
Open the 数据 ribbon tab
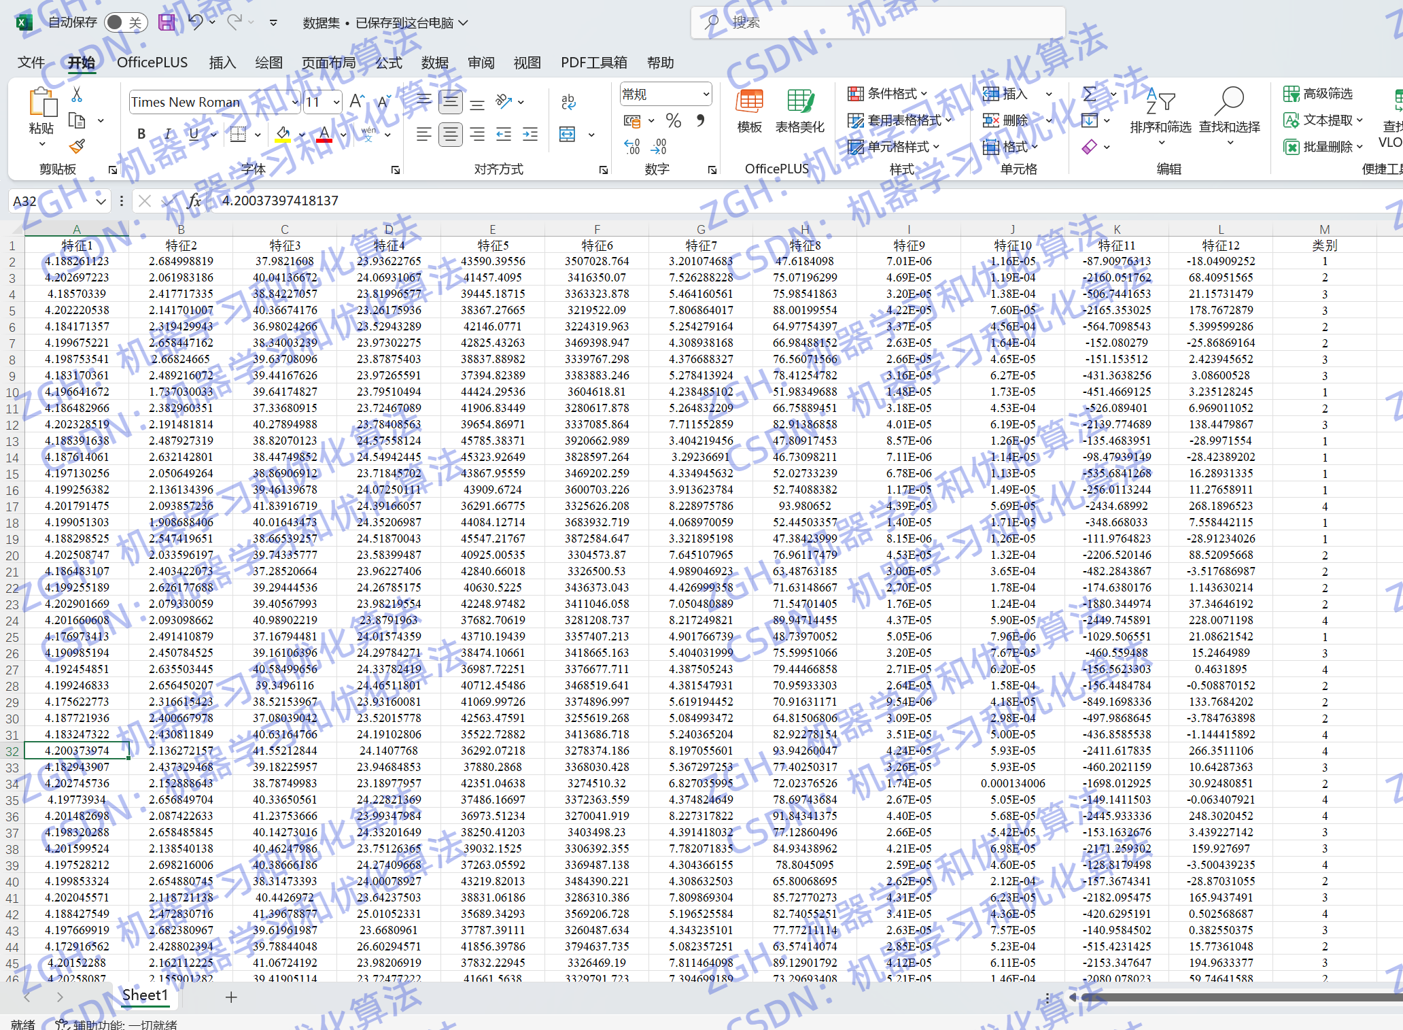coord(434,63)
